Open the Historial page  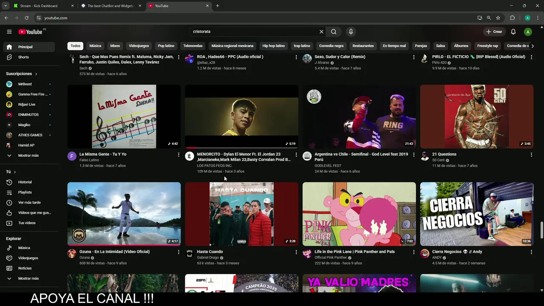coord(28,182)
